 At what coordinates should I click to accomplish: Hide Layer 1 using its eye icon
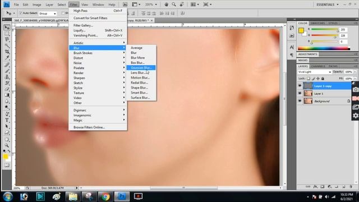point(300,93)
